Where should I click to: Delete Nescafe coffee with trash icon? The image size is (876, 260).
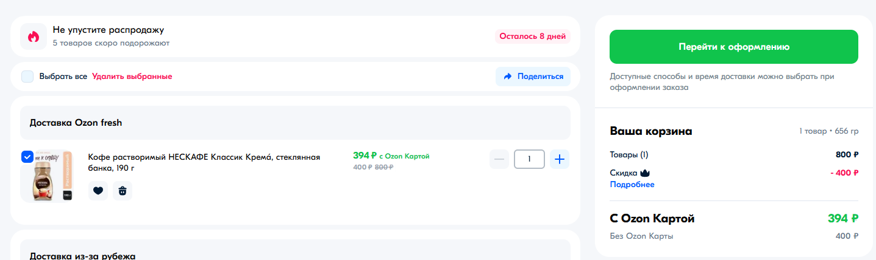coord(123,191)
